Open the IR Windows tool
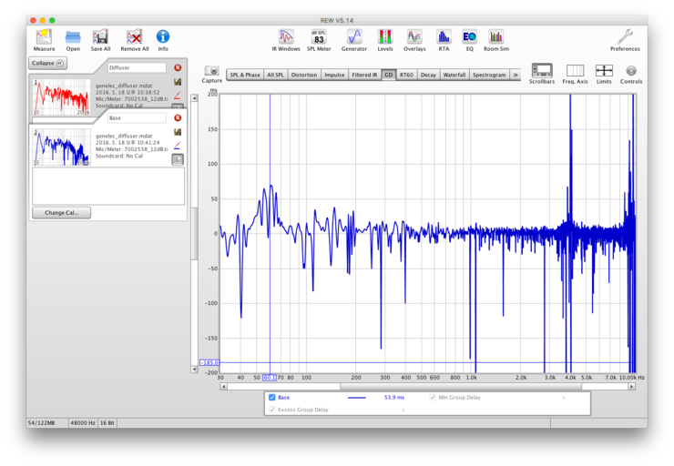Image resolution: width=674 pixels, height=466 pixels. click(x=288, y=38)
